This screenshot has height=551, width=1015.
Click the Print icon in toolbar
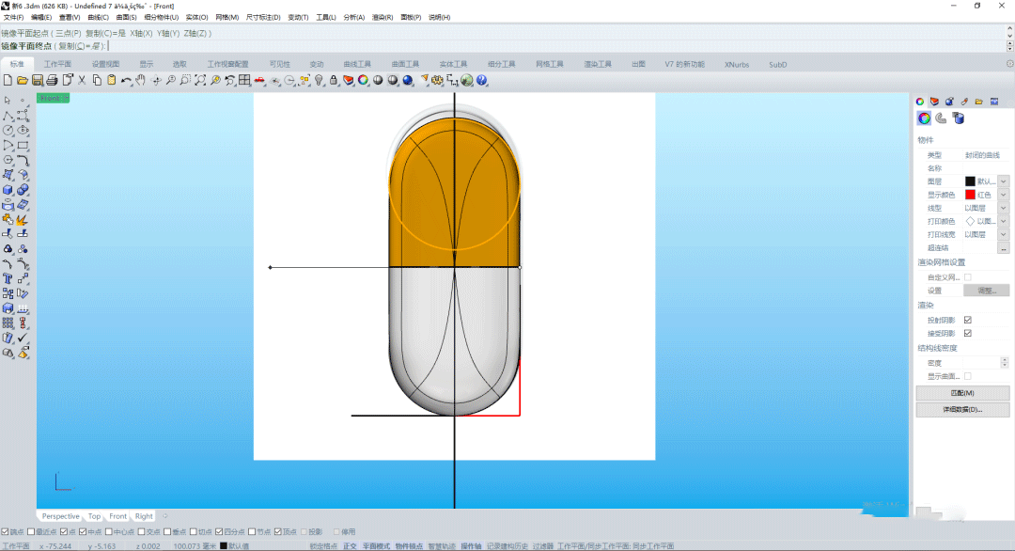tap(53, 80)
